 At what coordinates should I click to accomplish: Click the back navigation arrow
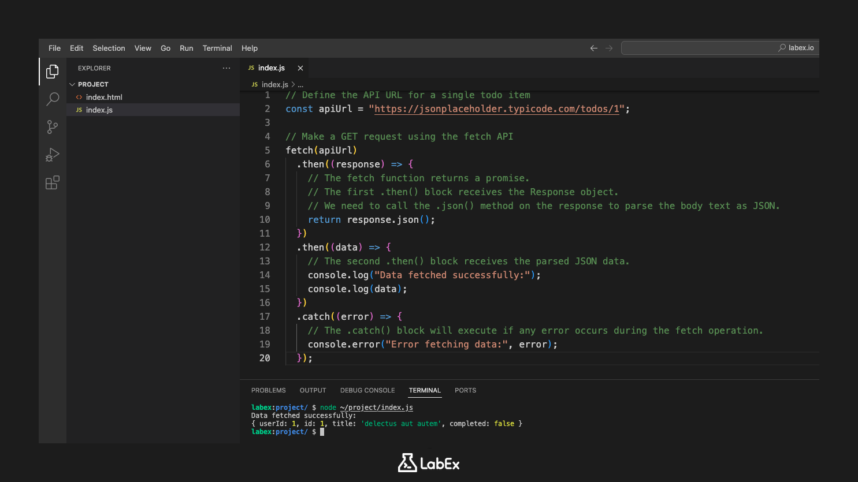coord(593,48)
